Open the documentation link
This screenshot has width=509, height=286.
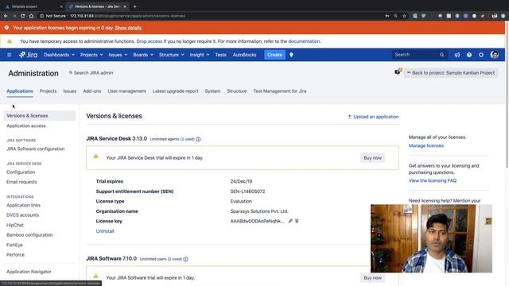304,41
